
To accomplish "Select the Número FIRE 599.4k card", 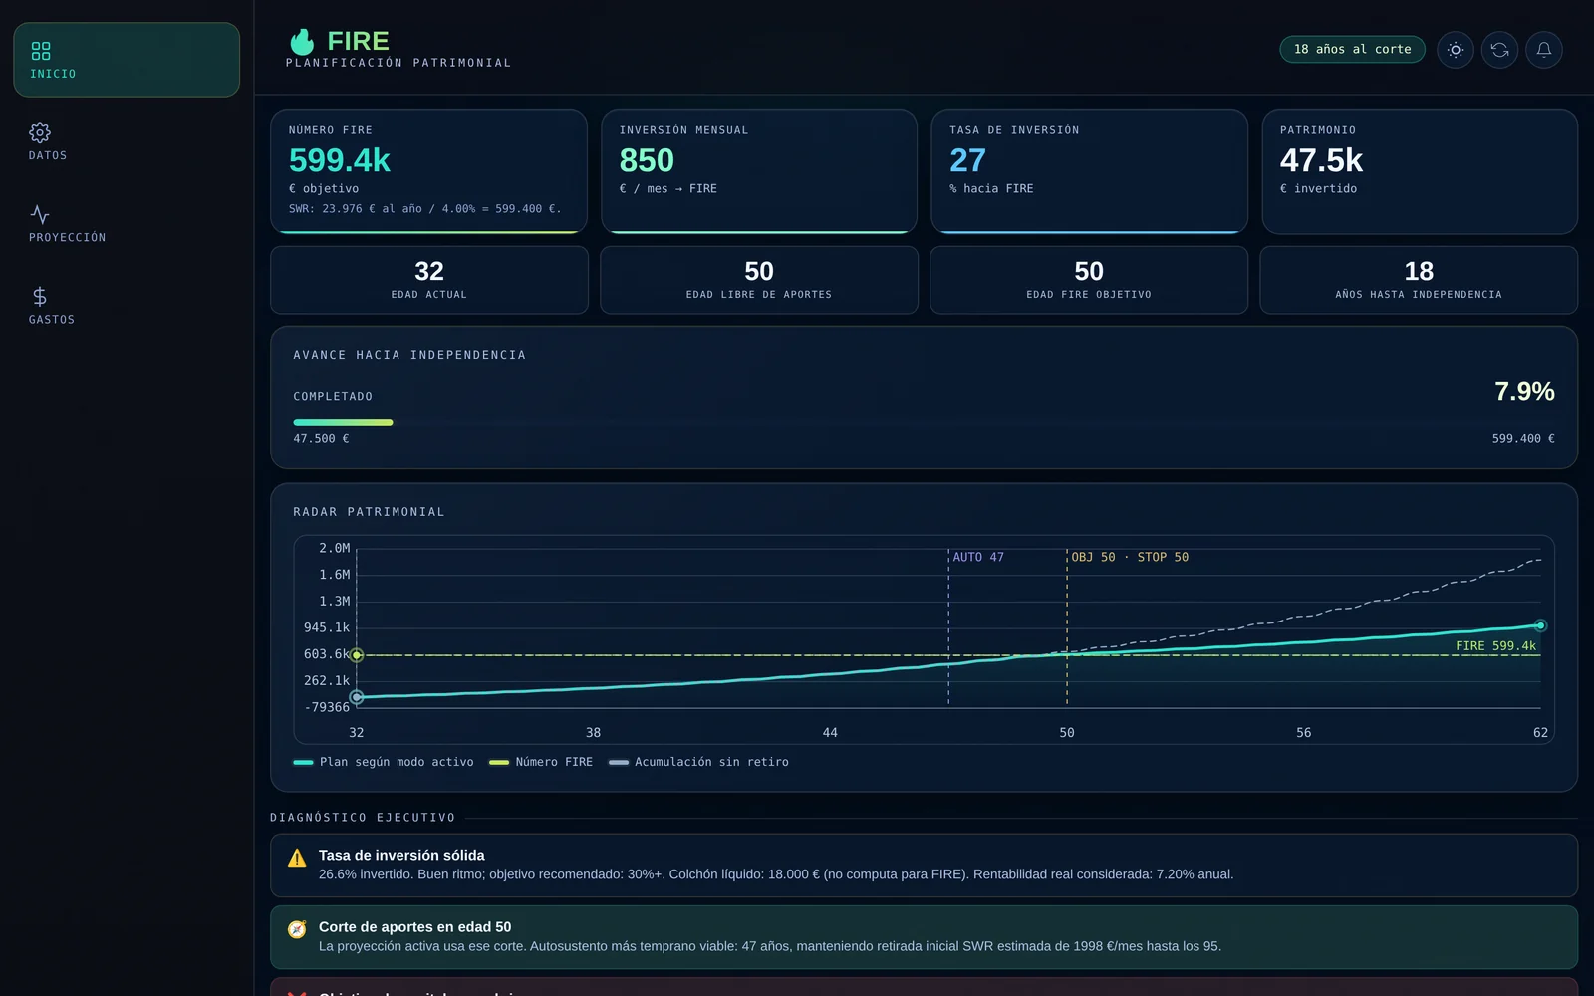I will [428, 171].
